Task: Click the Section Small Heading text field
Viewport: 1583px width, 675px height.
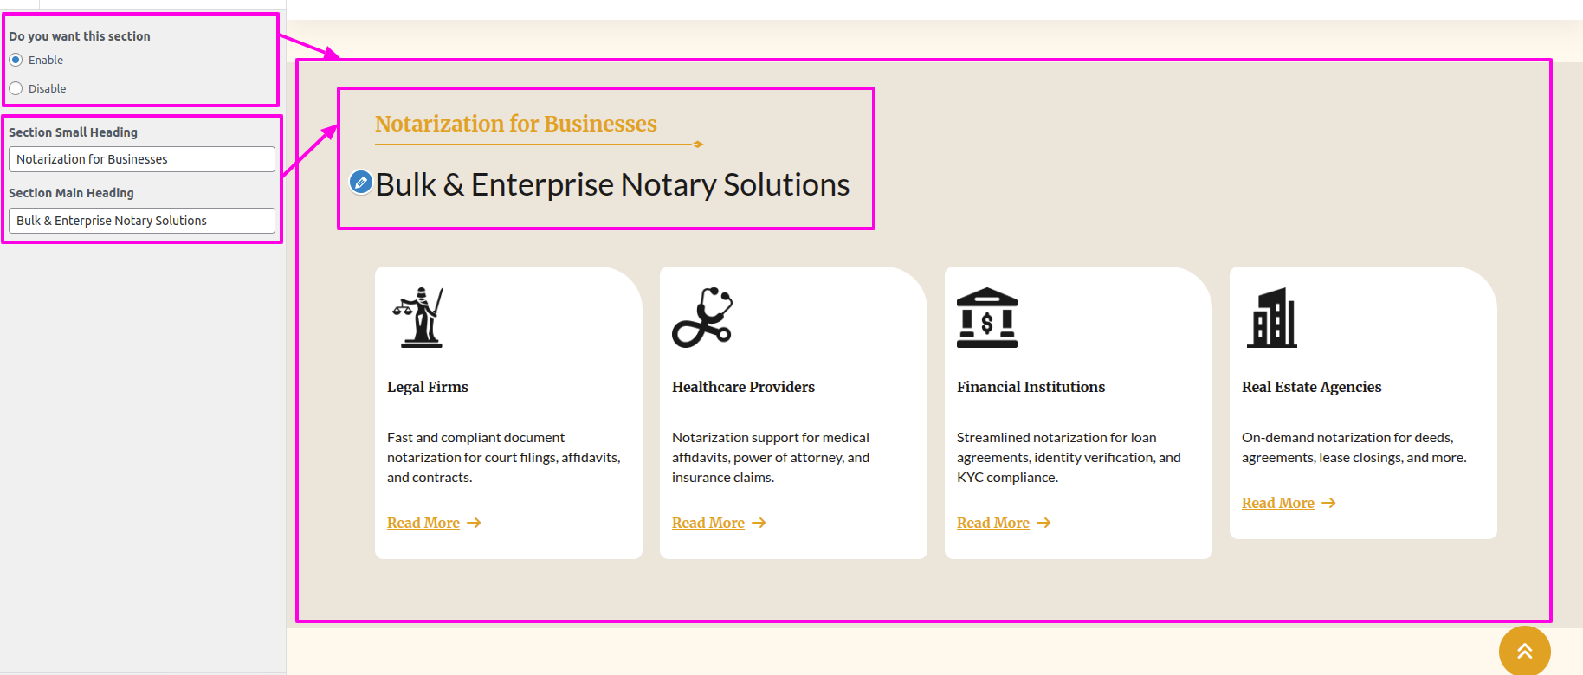Action: coord(142,159)
